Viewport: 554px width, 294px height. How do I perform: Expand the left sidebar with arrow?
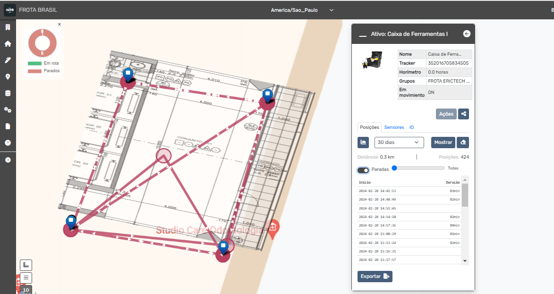(8, 160)
